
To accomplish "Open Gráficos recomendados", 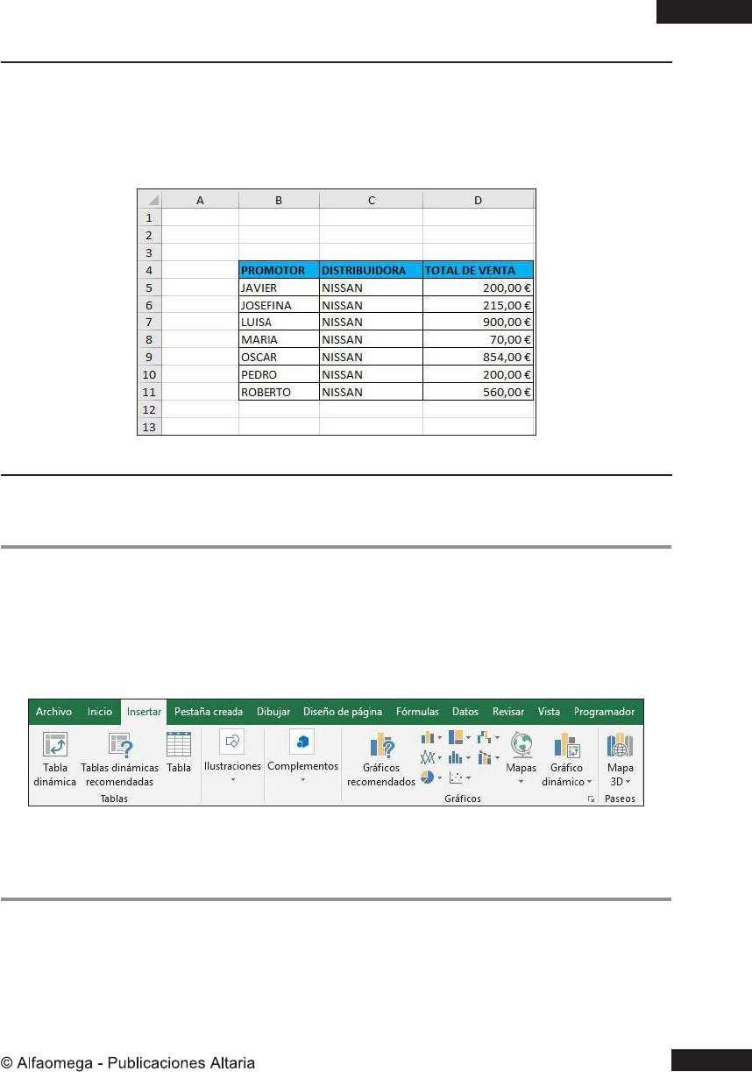I will click(x=381, y=761).
